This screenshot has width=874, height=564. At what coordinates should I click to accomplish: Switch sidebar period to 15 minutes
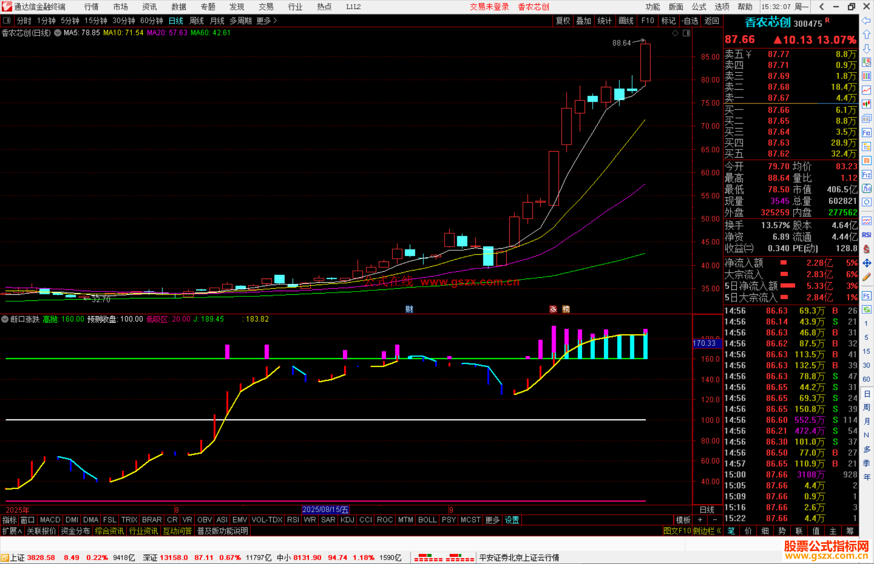tap(866, 351)
